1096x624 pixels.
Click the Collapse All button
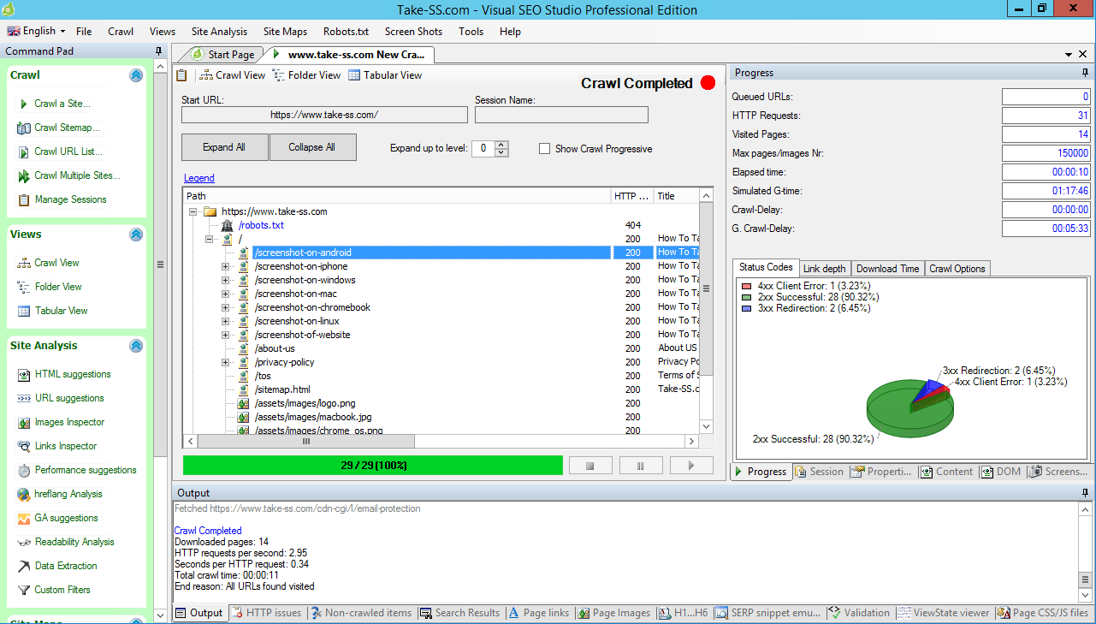[312, 147]
